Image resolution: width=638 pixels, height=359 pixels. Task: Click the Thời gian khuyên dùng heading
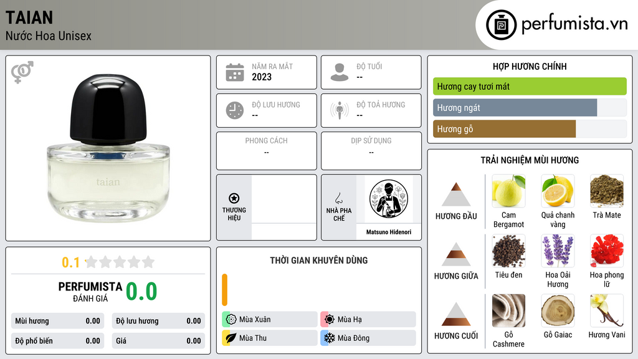tap(319, 261)
